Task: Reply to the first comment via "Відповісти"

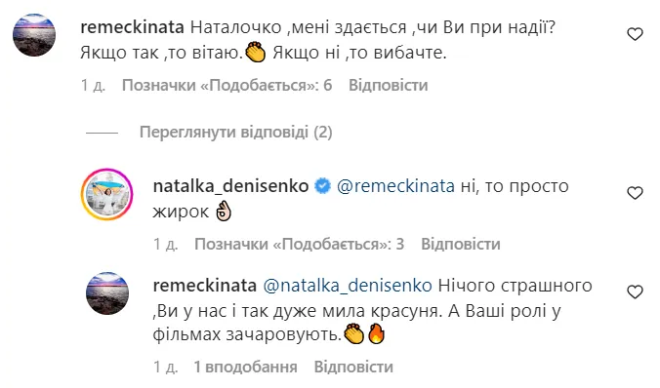Action: (x=388, y=86)
